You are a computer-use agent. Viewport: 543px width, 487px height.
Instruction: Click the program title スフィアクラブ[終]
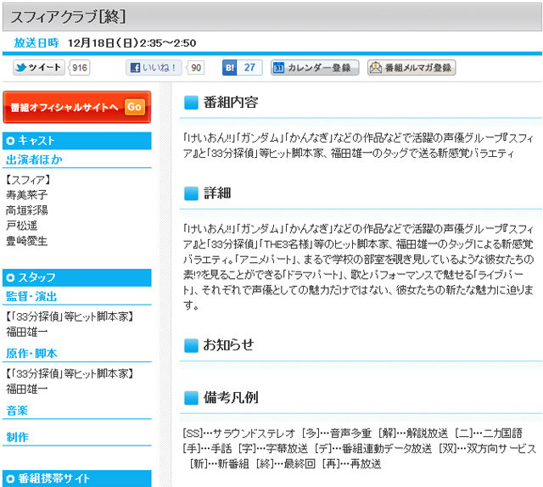[68, 17]
